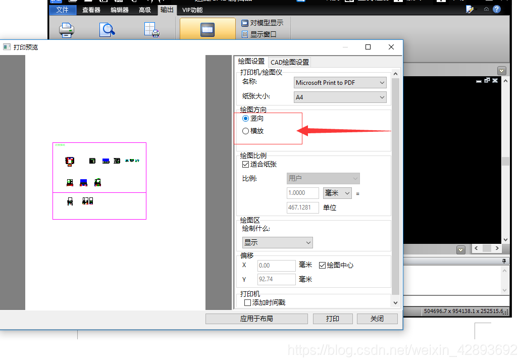Image resolution: width=522 pixels, height=362 pixels.
Task: Click the Y offset 92.74 field
Action: 276,279
